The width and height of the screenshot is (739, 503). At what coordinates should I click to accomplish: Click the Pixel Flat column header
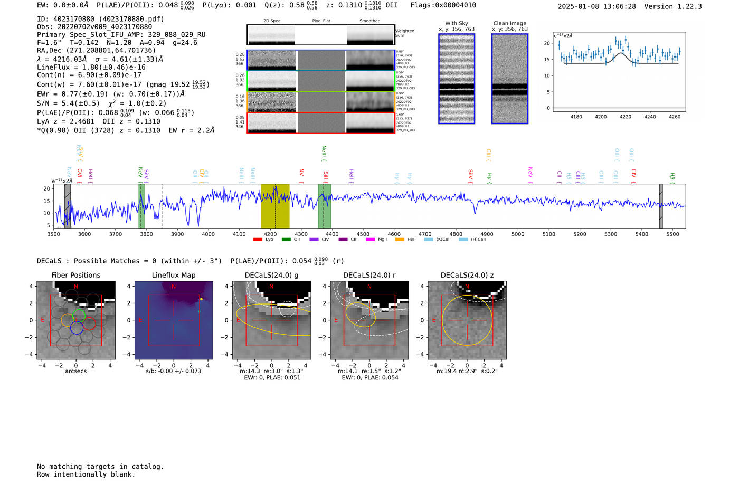coord(321,21)
